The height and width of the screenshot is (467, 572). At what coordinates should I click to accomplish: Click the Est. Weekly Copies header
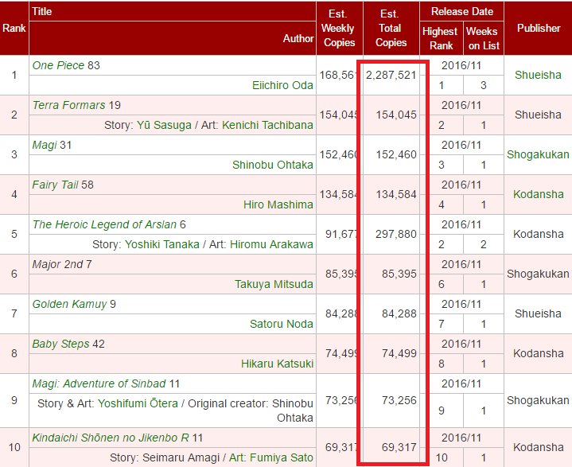339,28
